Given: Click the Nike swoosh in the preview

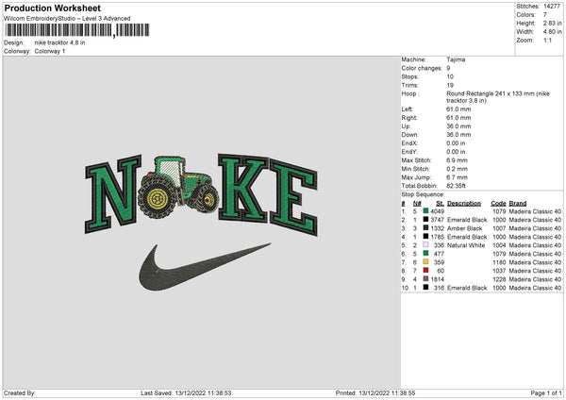Looking at the screenshot, I should (205, 267).
